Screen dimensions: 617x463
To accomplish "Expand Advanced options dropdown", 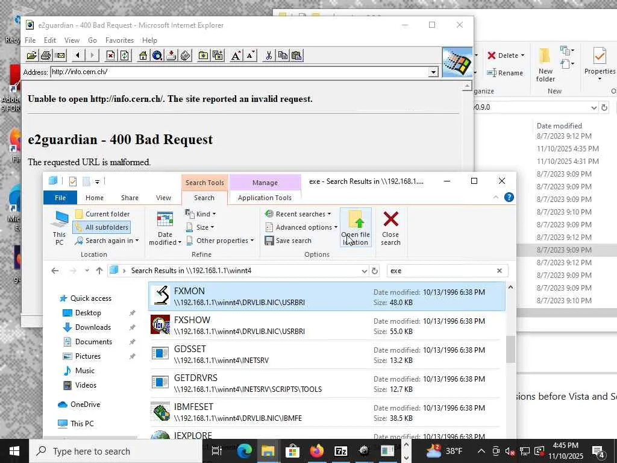I will click(301, 227).
